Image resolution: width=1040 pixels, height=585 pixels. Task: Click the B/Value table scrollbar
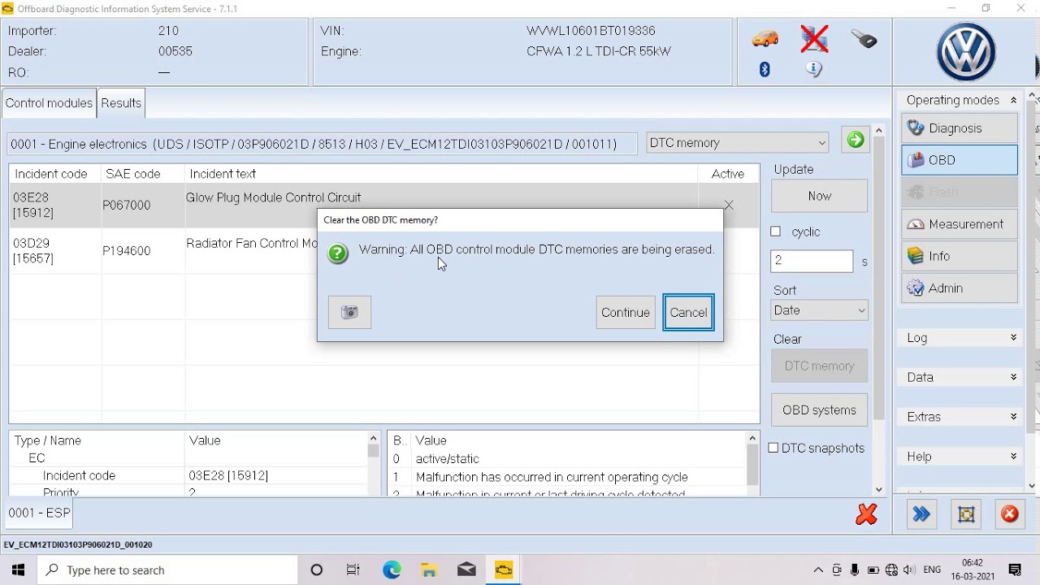[752, 464]
